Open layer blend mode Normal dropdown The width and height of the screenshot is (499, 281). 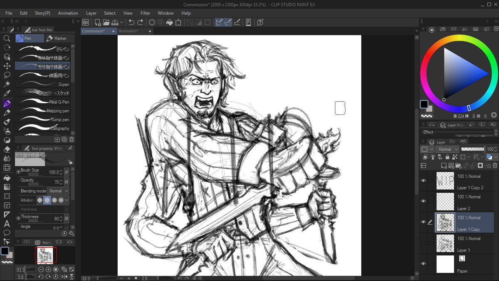447,149
